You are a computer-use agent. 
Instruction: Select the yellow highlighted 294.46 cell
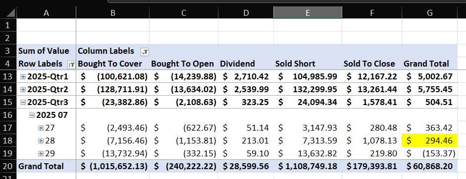(x=429, y=141)
